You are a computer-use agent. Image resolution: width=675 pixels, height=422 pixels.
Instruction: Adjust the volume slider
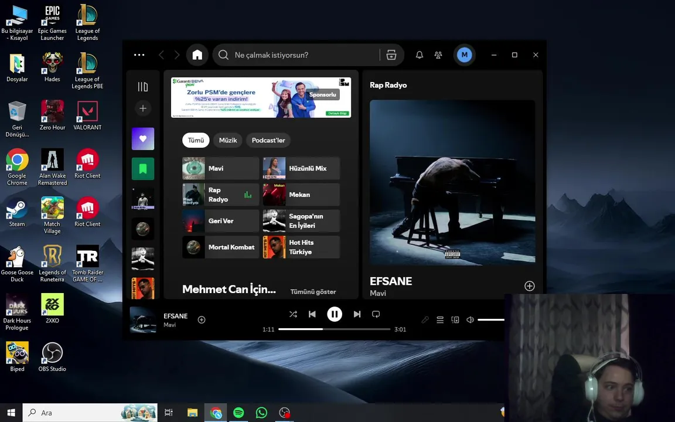point(491,319)
